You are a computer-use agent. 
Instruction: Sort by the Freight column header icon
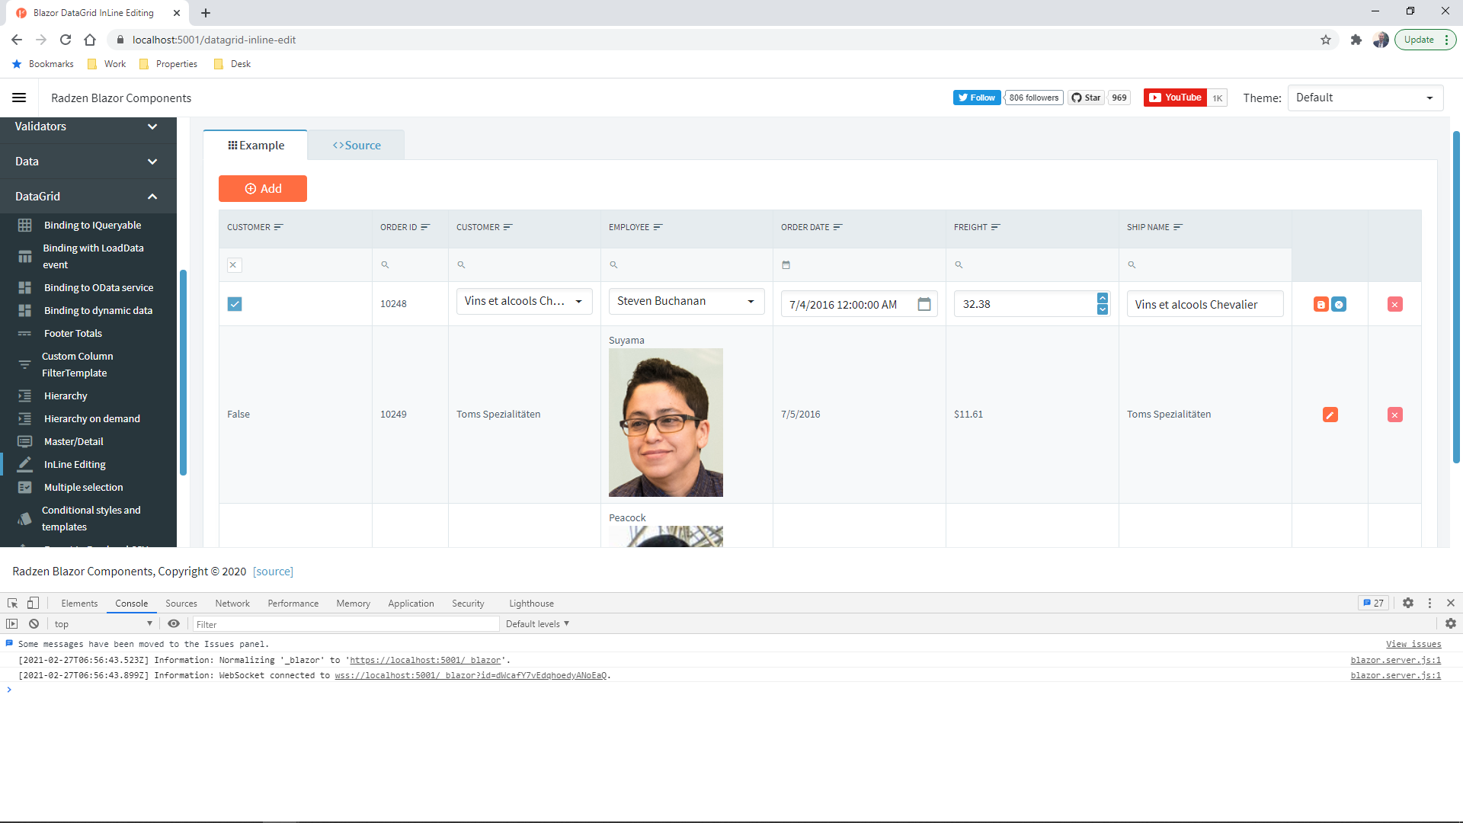pyautogui.click(x=995, y=227)
